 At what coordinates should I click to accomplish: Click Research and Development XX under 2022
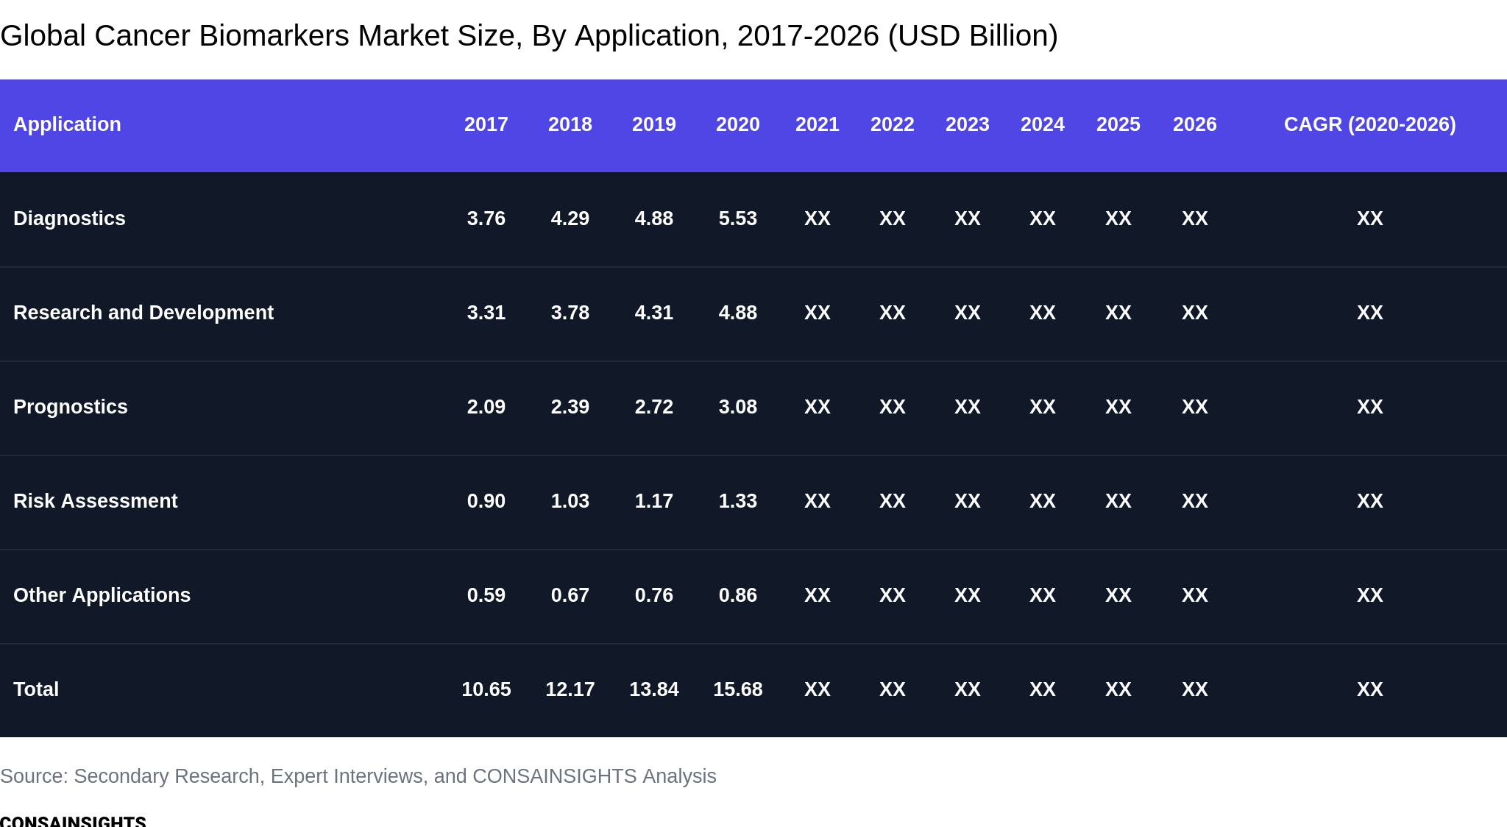coord(893,313)
